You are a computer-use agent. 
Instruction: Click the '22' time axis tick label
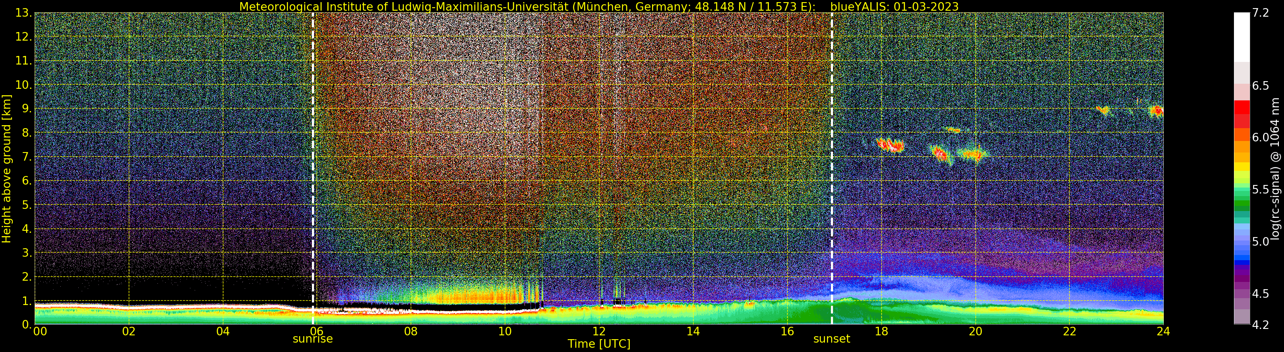[x=1069, y=331]
